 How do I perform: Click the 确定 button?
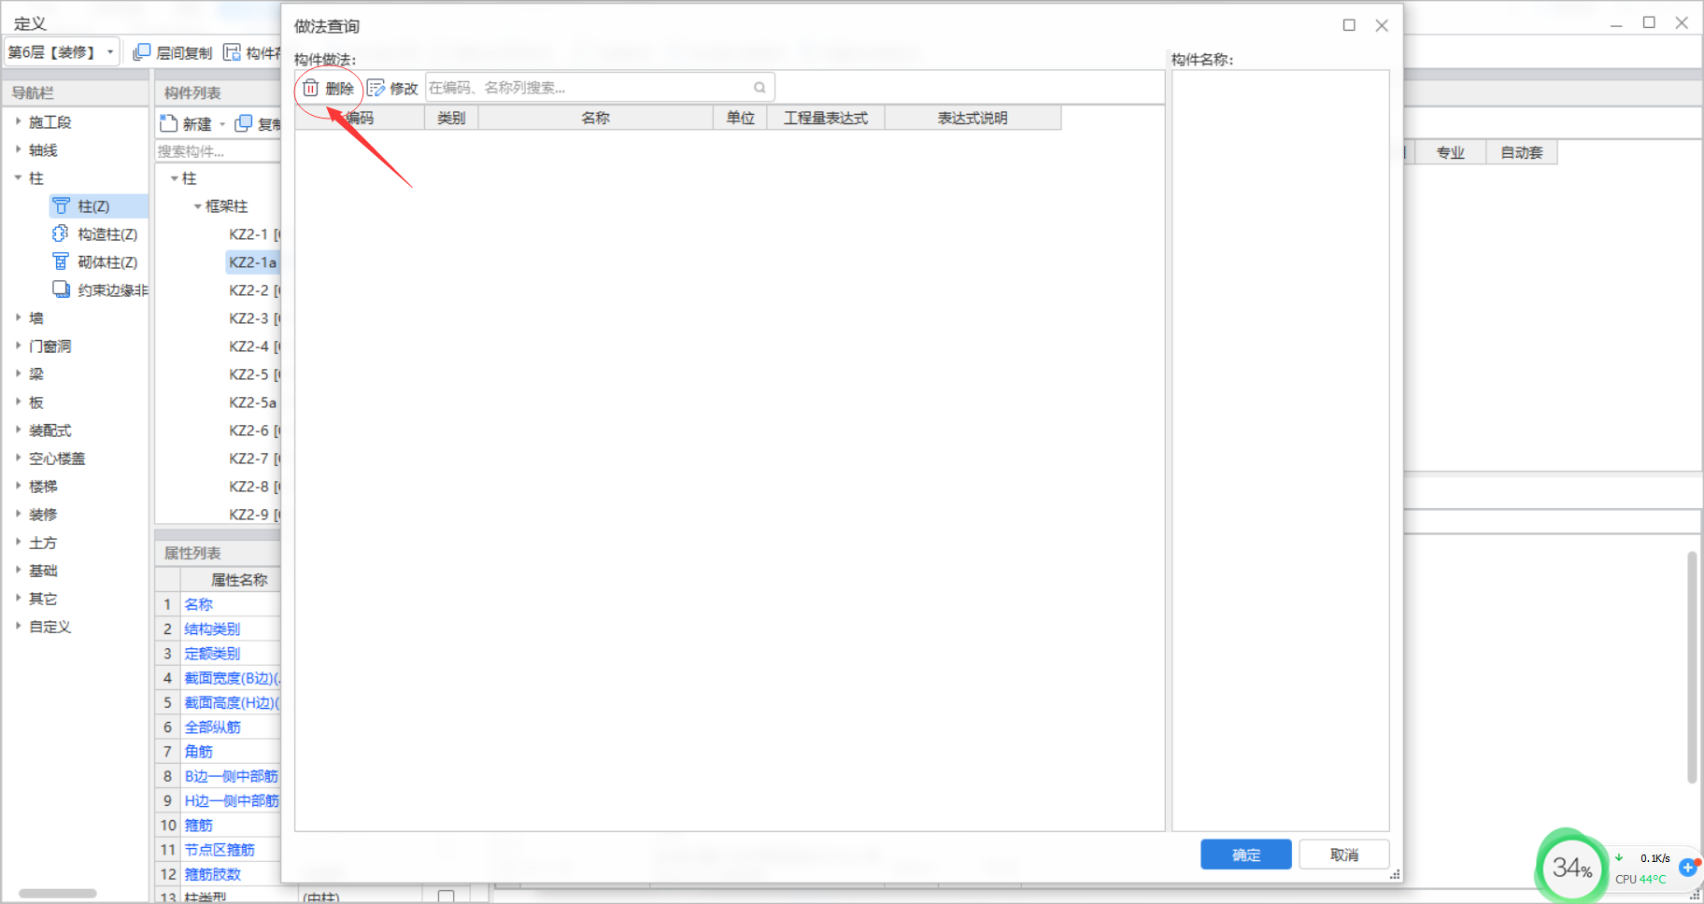(x=1246, y=855)
